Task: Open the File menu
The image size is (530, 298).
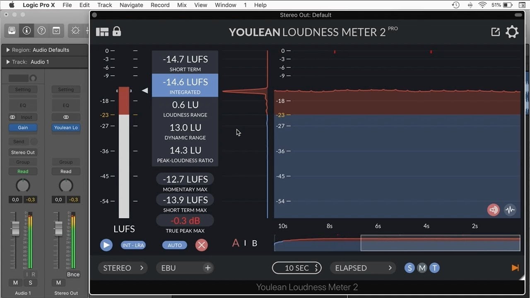Action: tap(67, 5)
